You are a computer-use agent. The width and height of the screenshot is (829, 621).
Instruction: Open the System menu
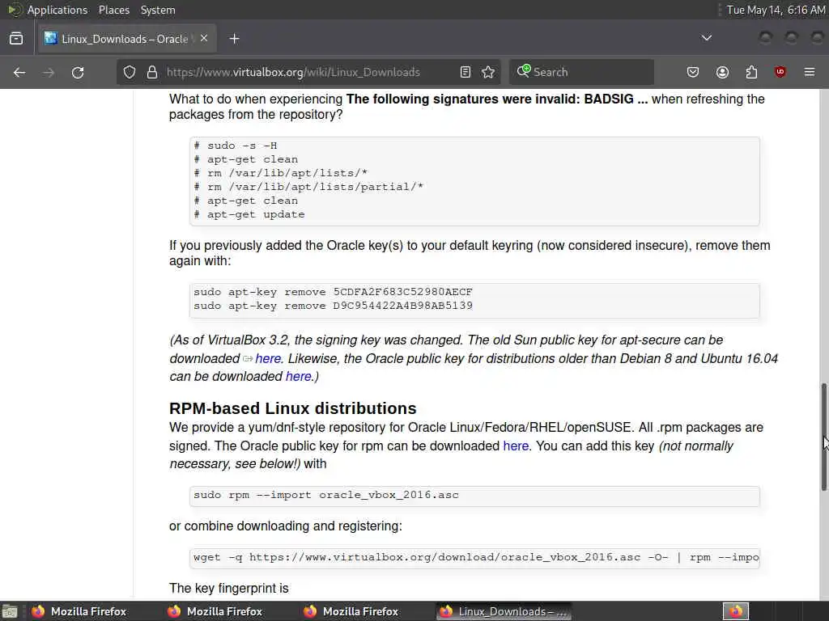click(x=158, y=10)
